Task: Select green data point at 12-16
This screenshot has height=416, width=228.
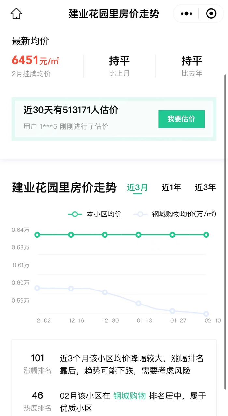Action: pos(71,235)
